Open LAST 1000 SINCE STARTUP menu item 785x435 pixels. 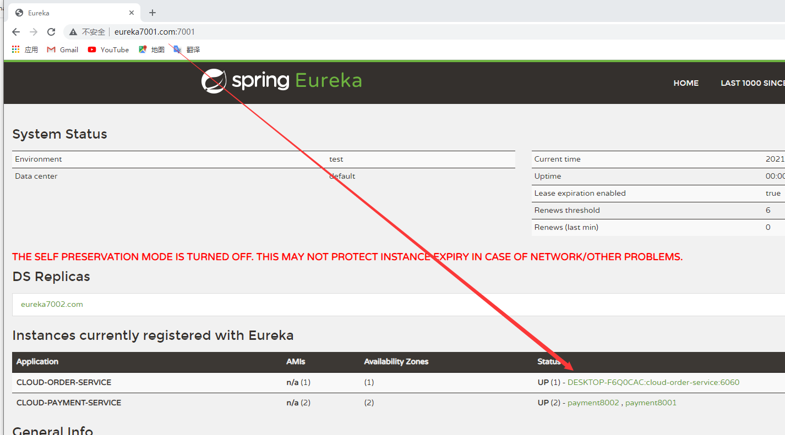coord(752,83)
